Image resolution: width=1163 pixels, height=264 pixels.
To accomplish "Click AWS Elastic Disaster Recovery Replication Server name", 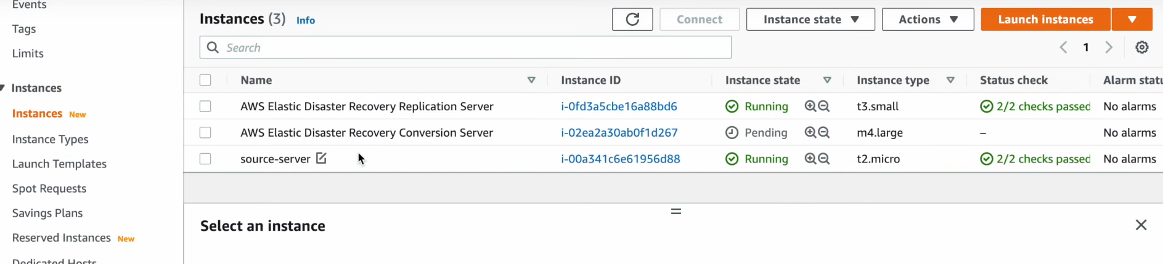I will point(367,106).
